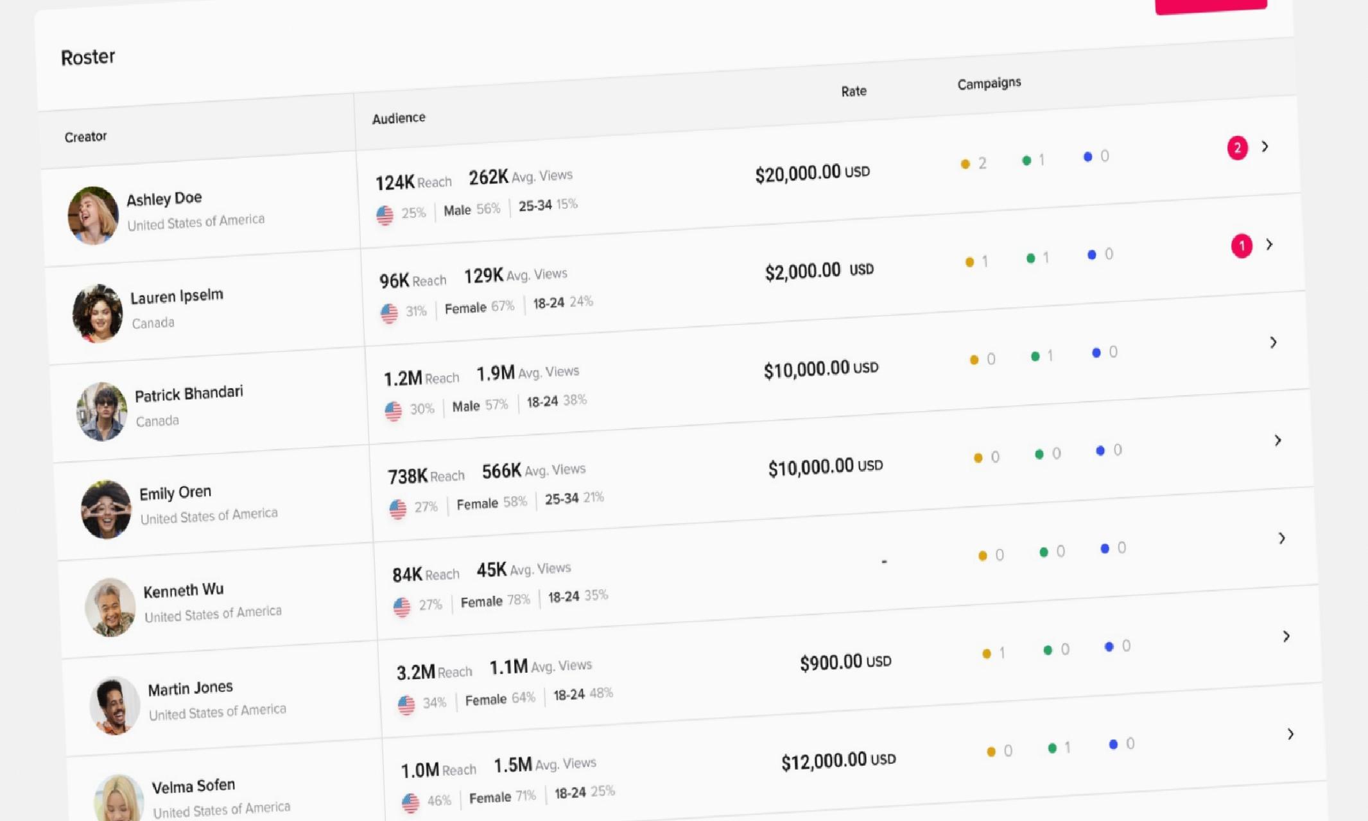
Task: Click the Audience column header
Action: [399, 118]
